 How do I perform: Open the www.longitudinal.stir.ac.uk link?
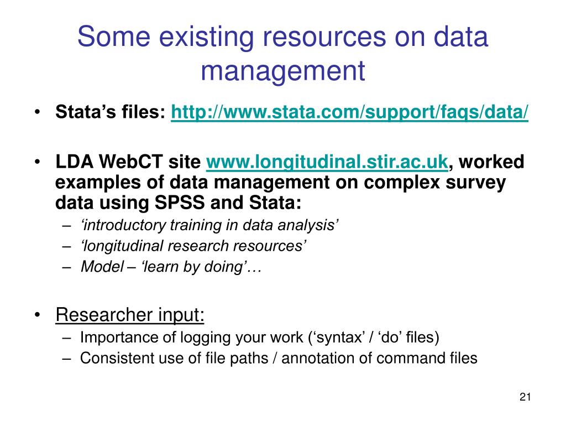(327, 162)
